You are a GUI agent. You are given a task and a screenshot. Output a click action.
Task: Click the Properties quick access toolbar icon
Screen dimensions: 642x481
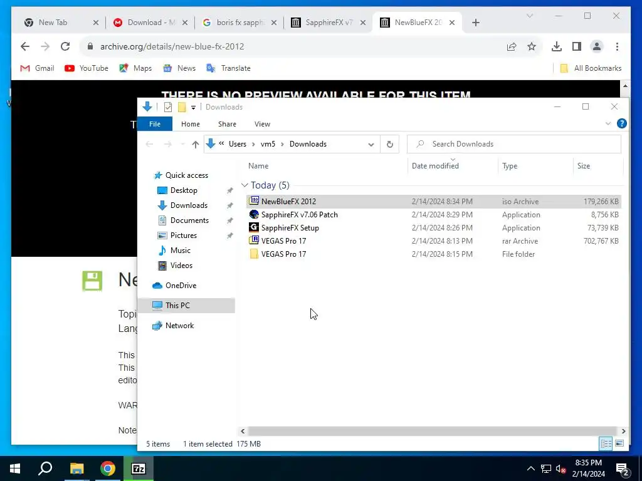168,106
